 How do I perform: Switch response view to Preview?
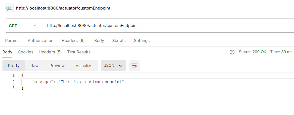[57, 66]
